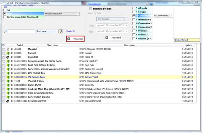Check the Forages partition checkbox
This screenshot has height=133, width=202.
(x=134, y=12)
